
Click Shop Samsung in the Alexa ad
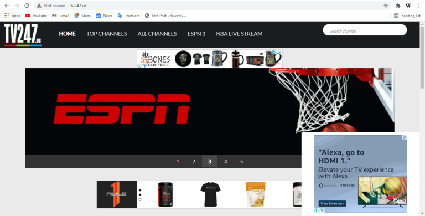point(332,203)
